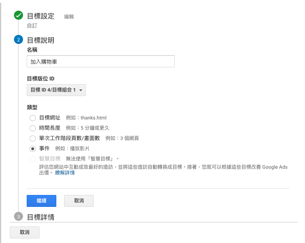Select the 時間長度 radio button

32,128
